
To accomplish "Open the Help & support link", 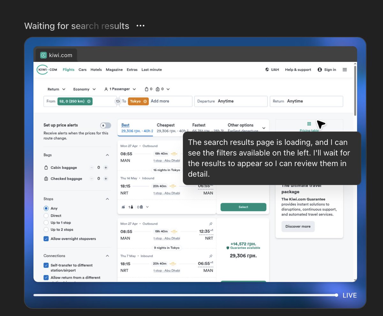I will pos(298,70).
